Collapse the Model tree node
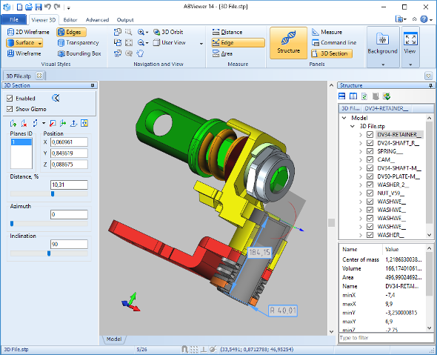 click(344, 118)
